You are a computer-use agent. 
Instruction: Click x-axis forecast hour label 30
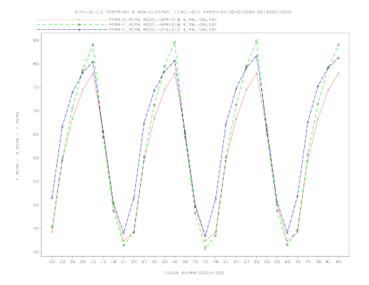pos(154,262)
